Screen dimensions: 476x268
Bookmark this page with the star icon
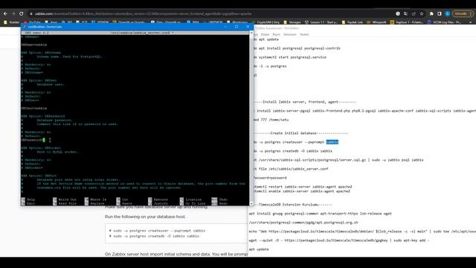pyautogui.click(x=422, y=13)
